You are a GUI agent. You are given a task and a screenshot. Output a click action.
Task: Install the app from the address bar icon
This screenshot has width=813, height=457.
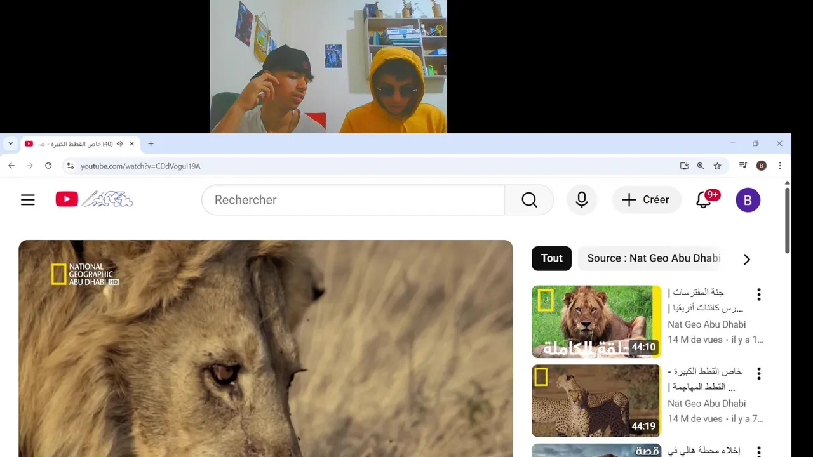point(684,166)
